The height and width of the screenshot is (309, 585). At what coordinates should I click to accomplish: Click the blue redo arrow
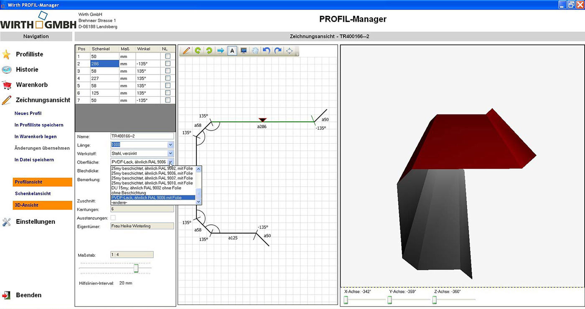[278, 51]
